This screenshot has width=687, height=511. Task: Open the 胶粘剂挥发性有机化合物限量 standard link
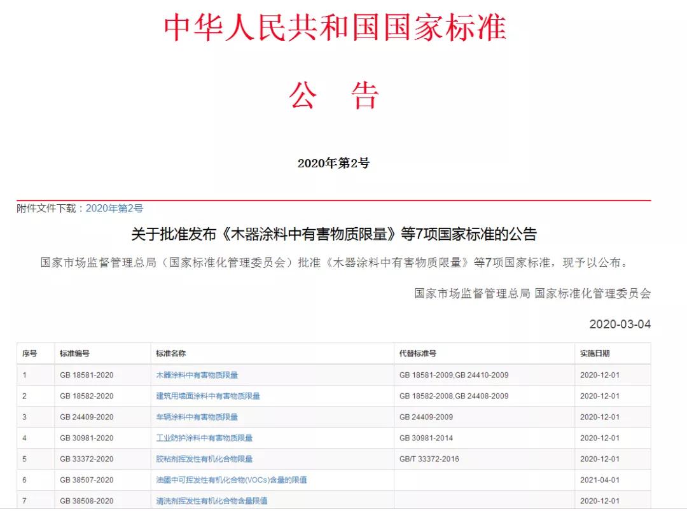tap(204, 459)
